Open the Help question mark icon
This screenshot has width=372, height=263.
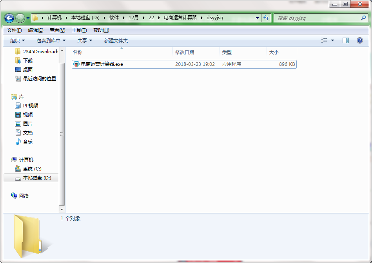pyautogui.click(x=359, y=40)
